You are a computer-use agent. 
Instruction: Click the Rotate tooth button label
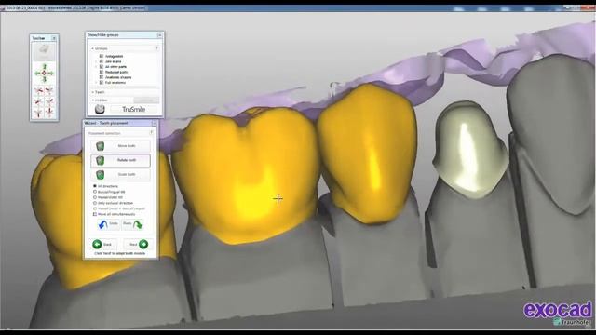pyautogui.click(x=127, y=160)
